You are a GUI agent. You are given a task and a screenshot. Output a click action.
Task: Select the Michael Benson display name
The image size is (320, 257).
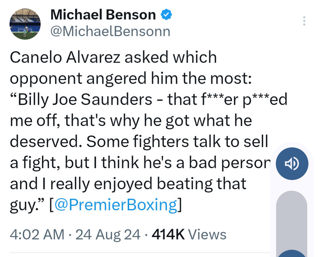[x=103, y=15]
